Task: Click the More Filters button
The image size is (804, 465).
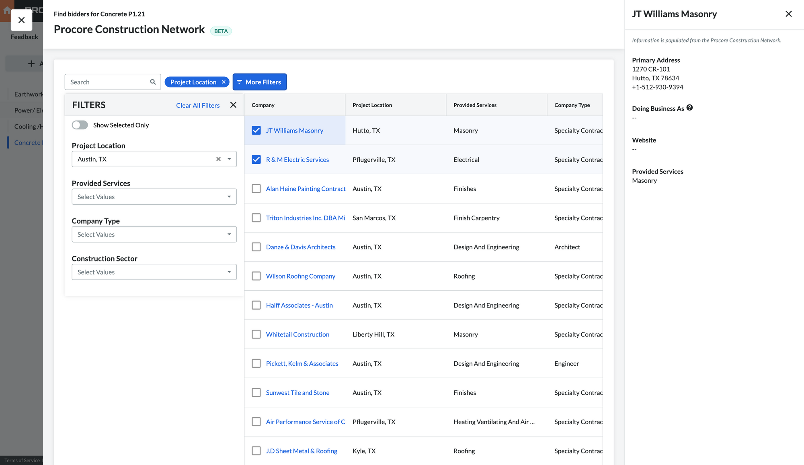Action: (x=259, y=82)
